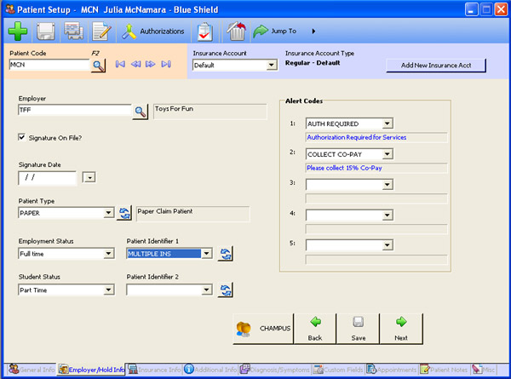This screenshot has height=379, width=511.
Task: Click Add New Insurance Acct button
Action: coord(435,65)
